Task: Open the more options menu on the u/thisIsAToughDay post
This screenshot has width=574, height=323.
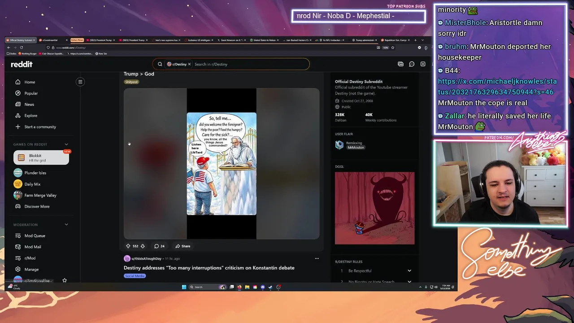Action: (x=317, y=258)
